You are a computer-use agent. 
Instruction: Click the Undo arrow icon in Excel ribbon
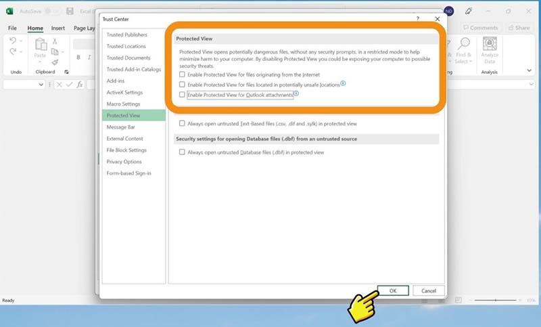(13, 41)
